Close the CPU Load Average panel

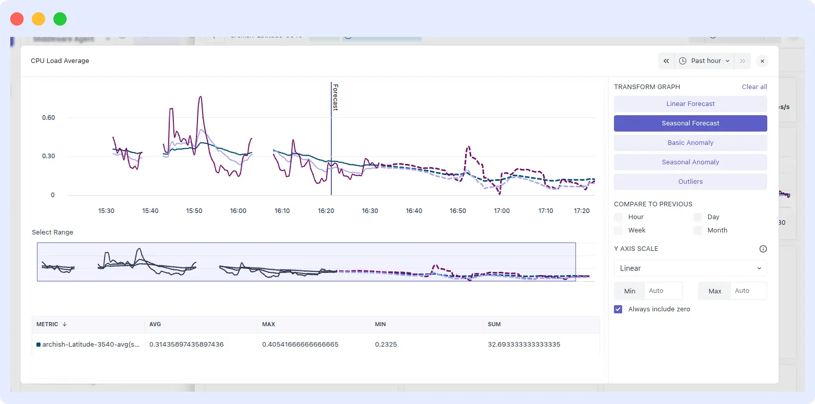(x=762, y=61)
